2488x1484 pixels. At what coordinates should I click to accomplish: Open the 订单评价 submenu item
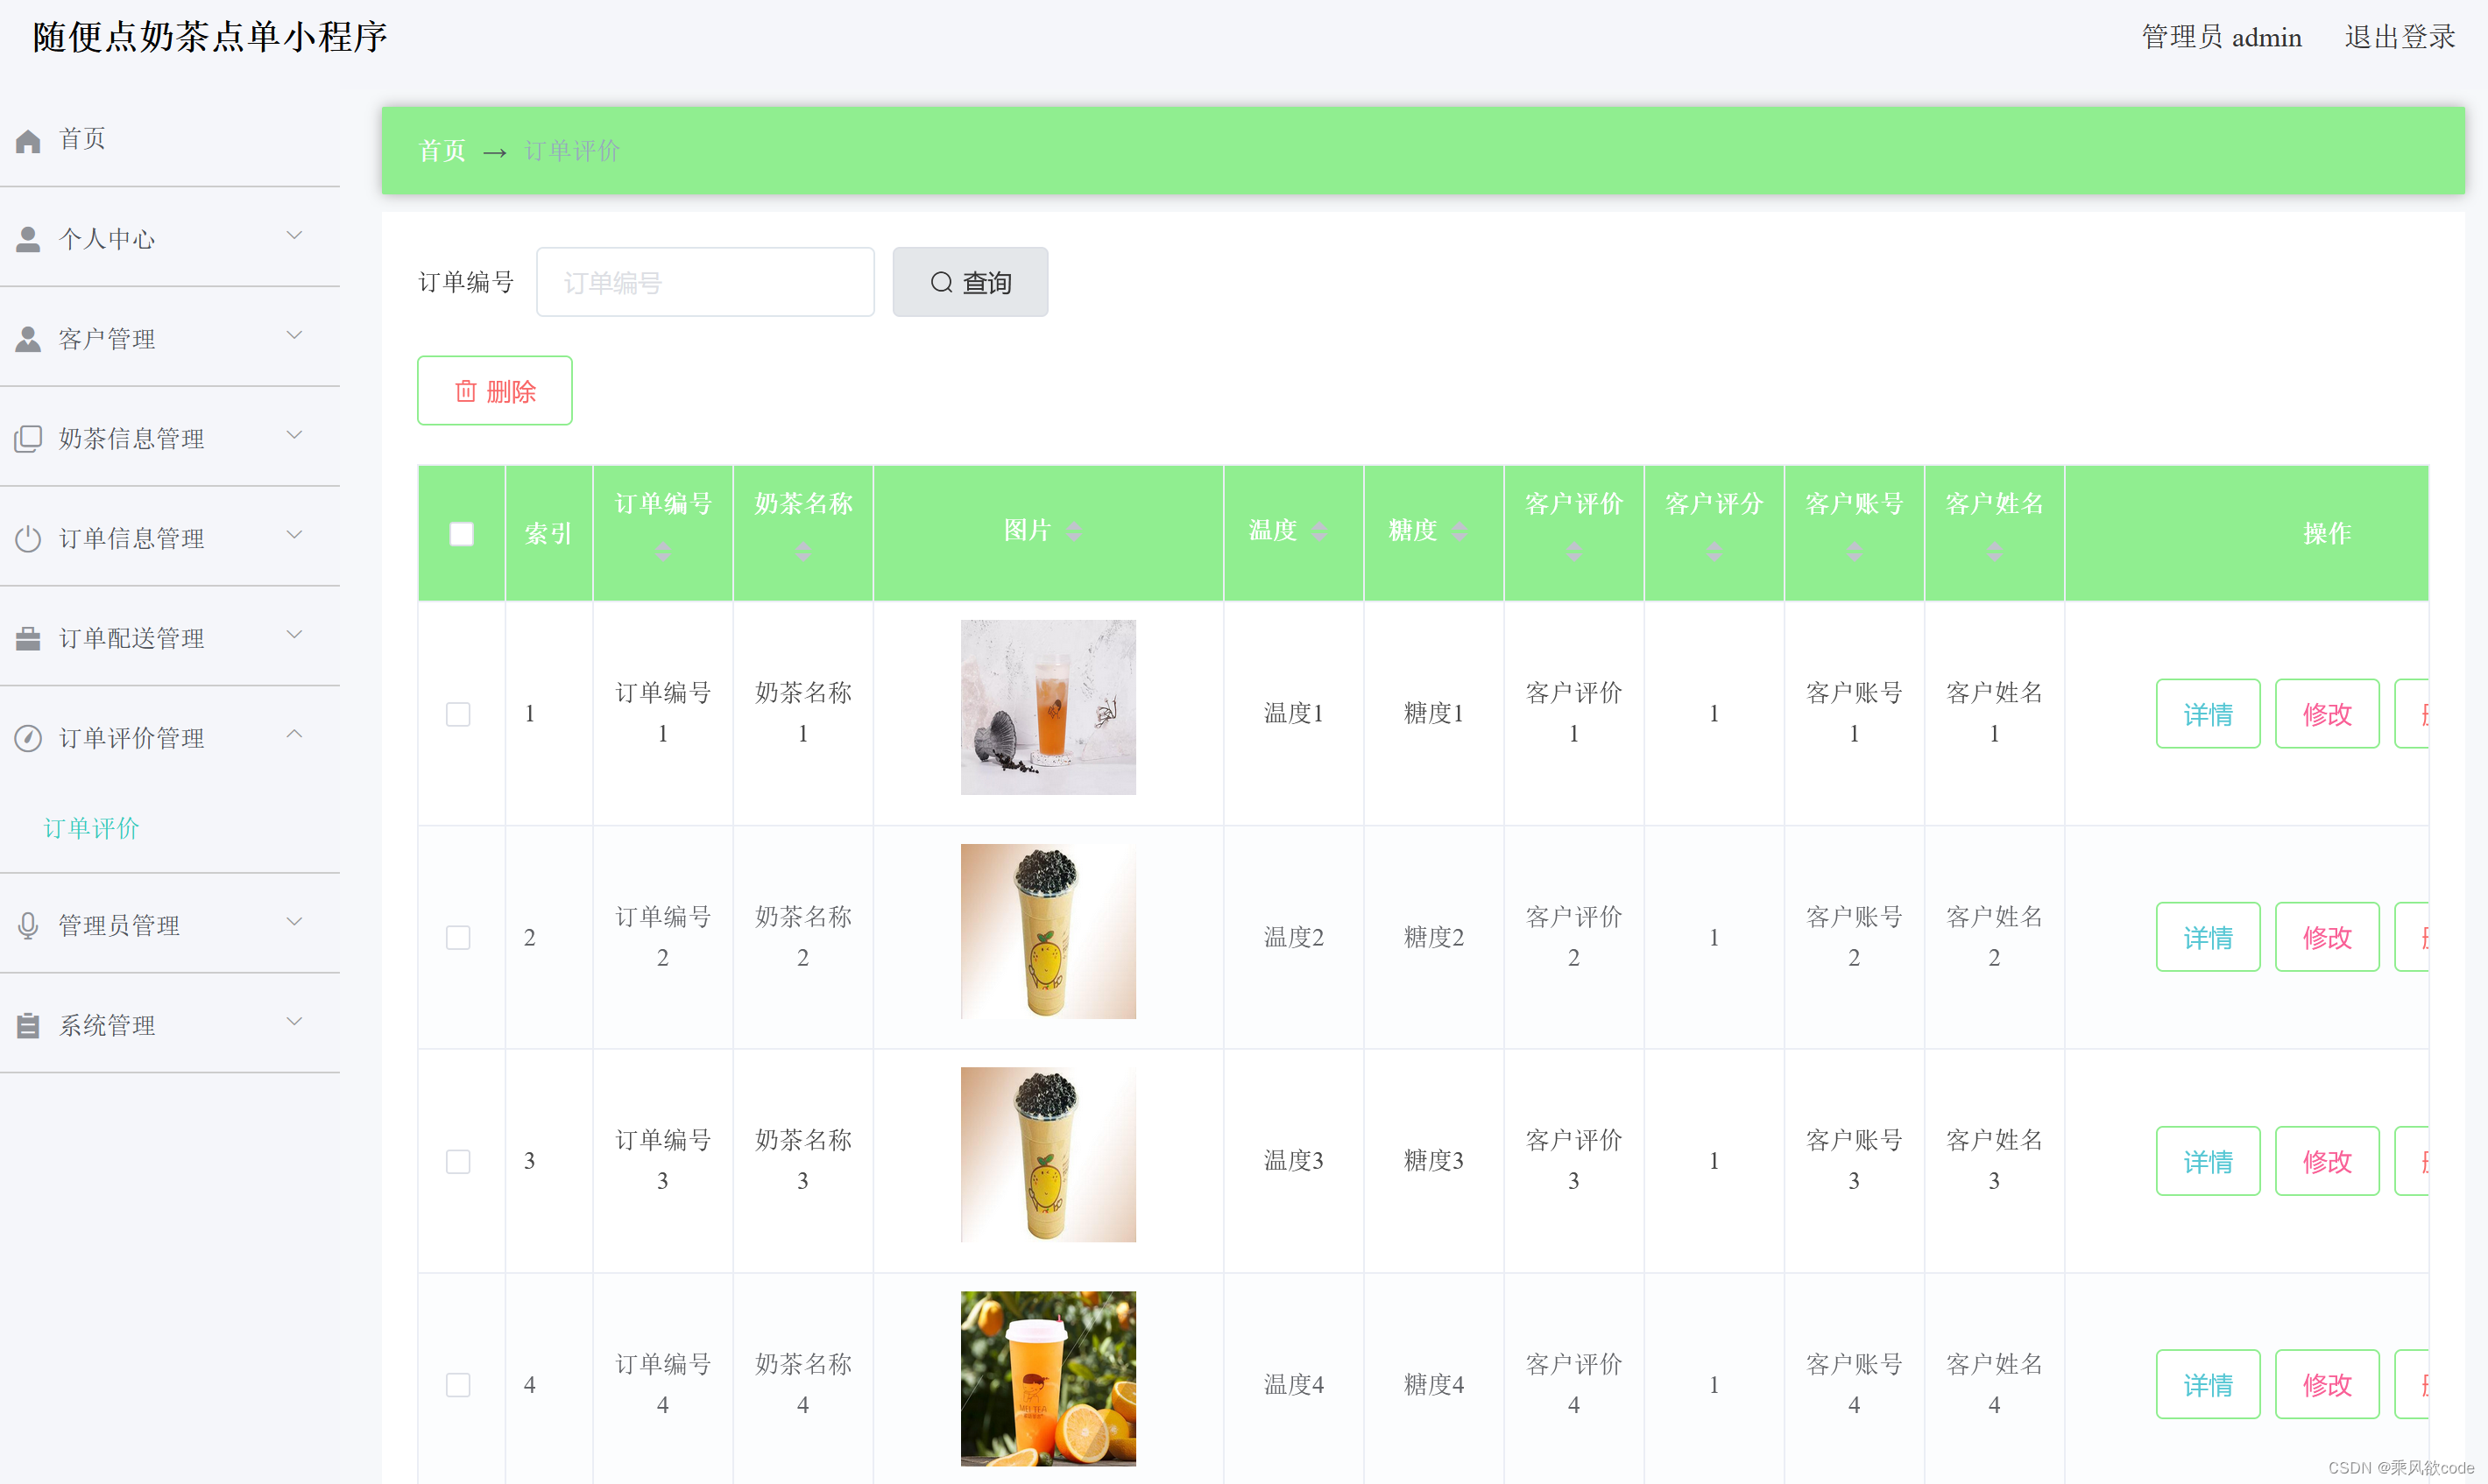click(91, 828)
